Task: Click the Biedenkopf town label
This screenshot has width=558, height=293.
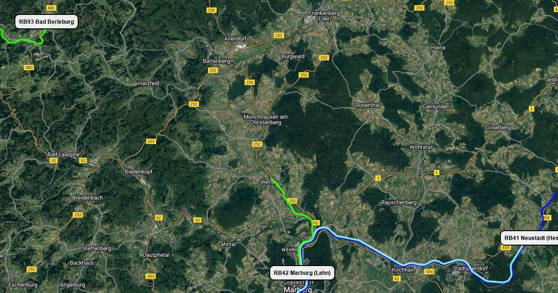Action: point(139,172)
